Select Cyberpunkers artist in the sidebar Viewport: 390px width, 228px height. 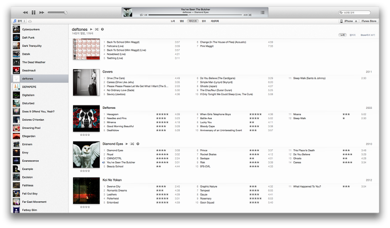pos(41,29)
